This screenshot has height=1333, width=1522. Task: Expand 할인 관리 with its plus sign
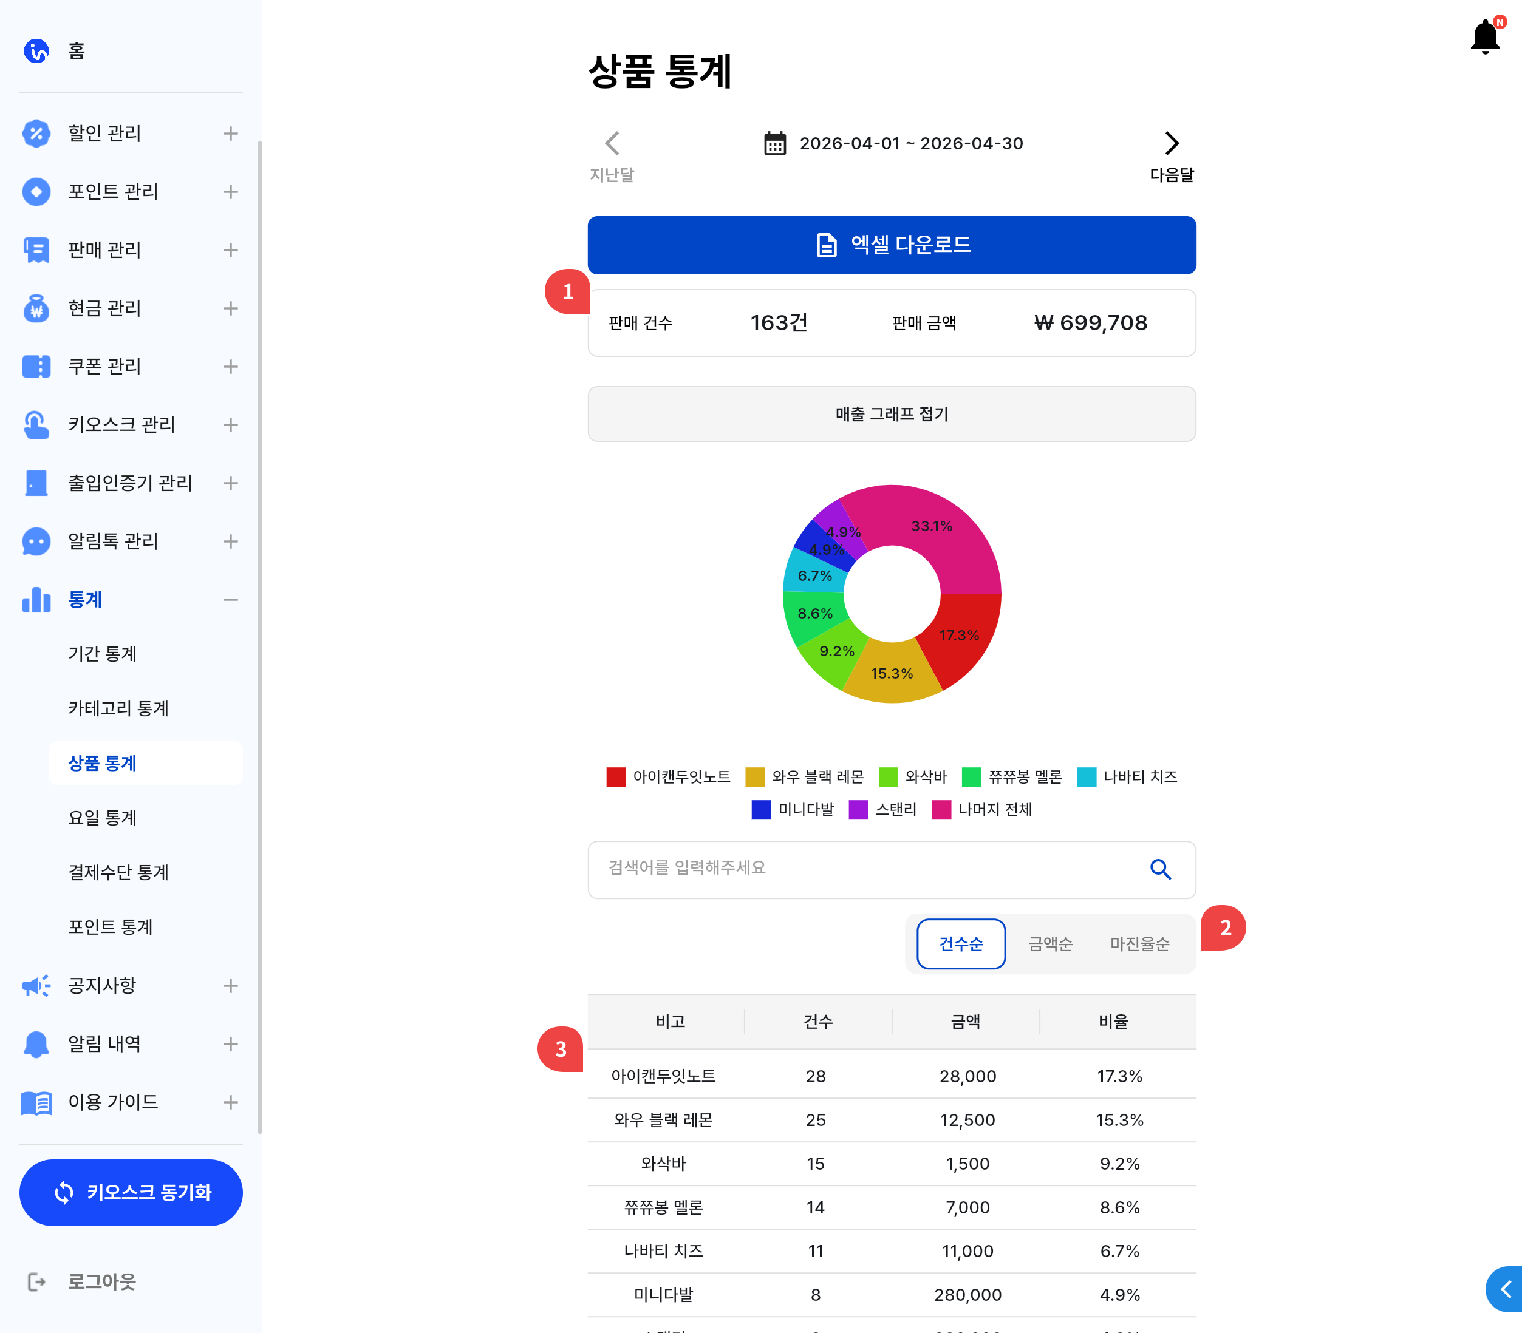point(231,133)
